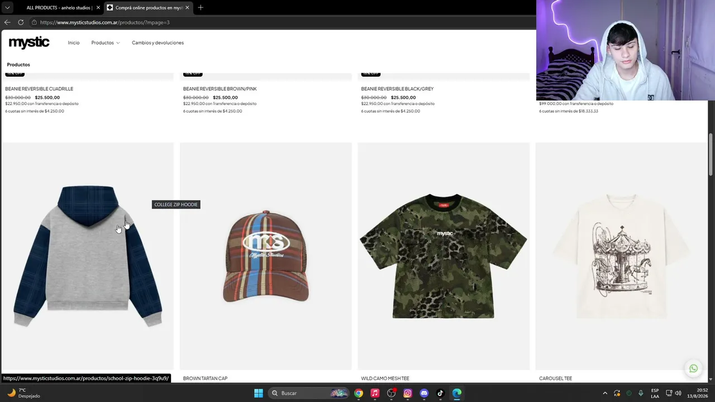Click the mystic store logo
The height and width of the screenshot is (402, 715).
(29, 42)
